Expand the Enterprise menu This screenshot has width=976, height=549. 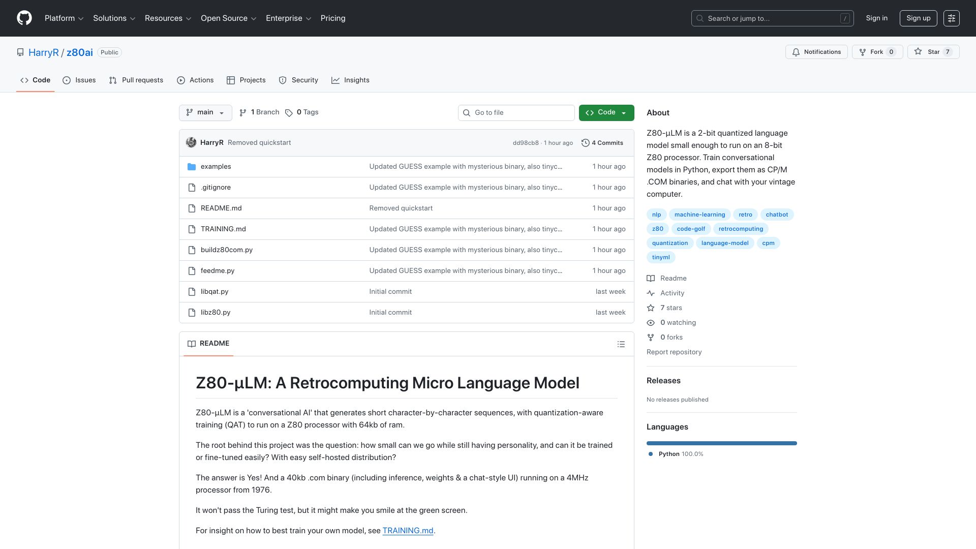(289, 18)
